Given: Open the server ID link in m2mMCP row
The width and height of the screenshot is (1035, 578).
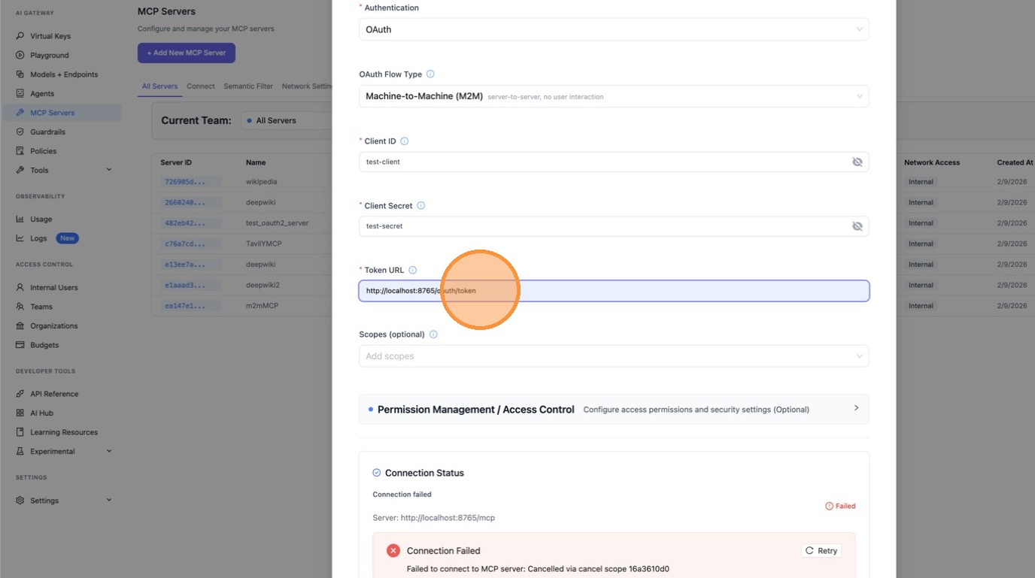Looking at the screenshot, I should [x=191, y=306].
